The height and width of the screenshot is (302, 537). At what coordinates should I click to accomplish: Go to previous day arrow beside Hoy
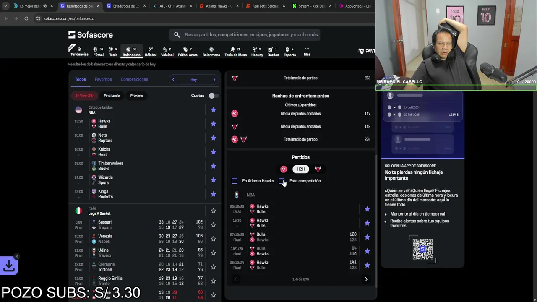pyautogui.click(x=173, y=80)
